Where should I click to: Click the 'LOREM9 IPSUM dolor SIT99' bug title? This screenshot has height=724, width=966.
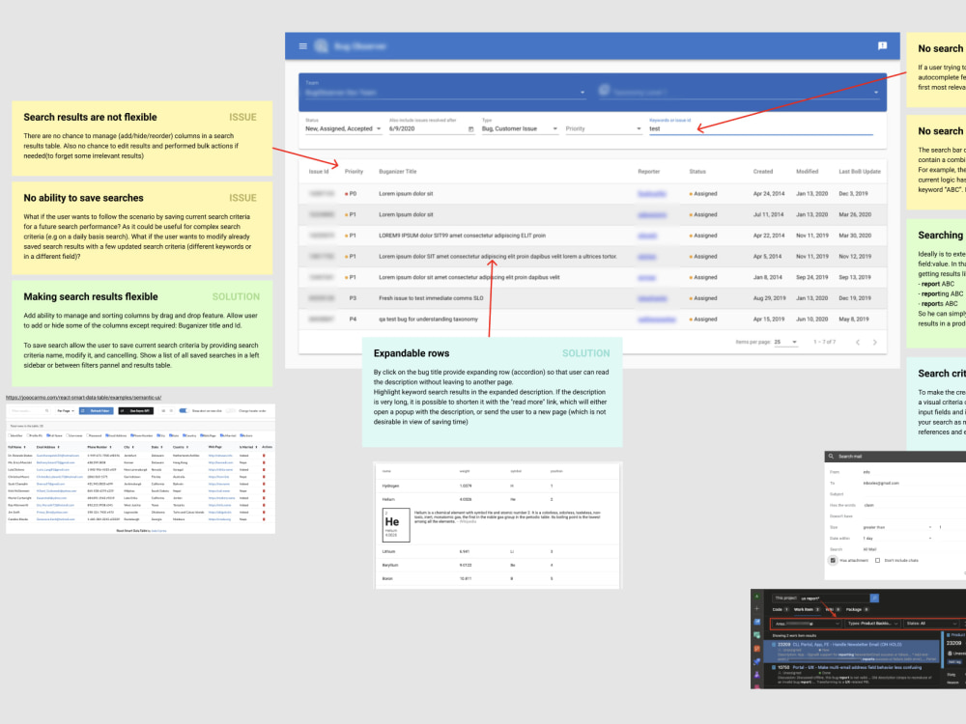point(462,236)
